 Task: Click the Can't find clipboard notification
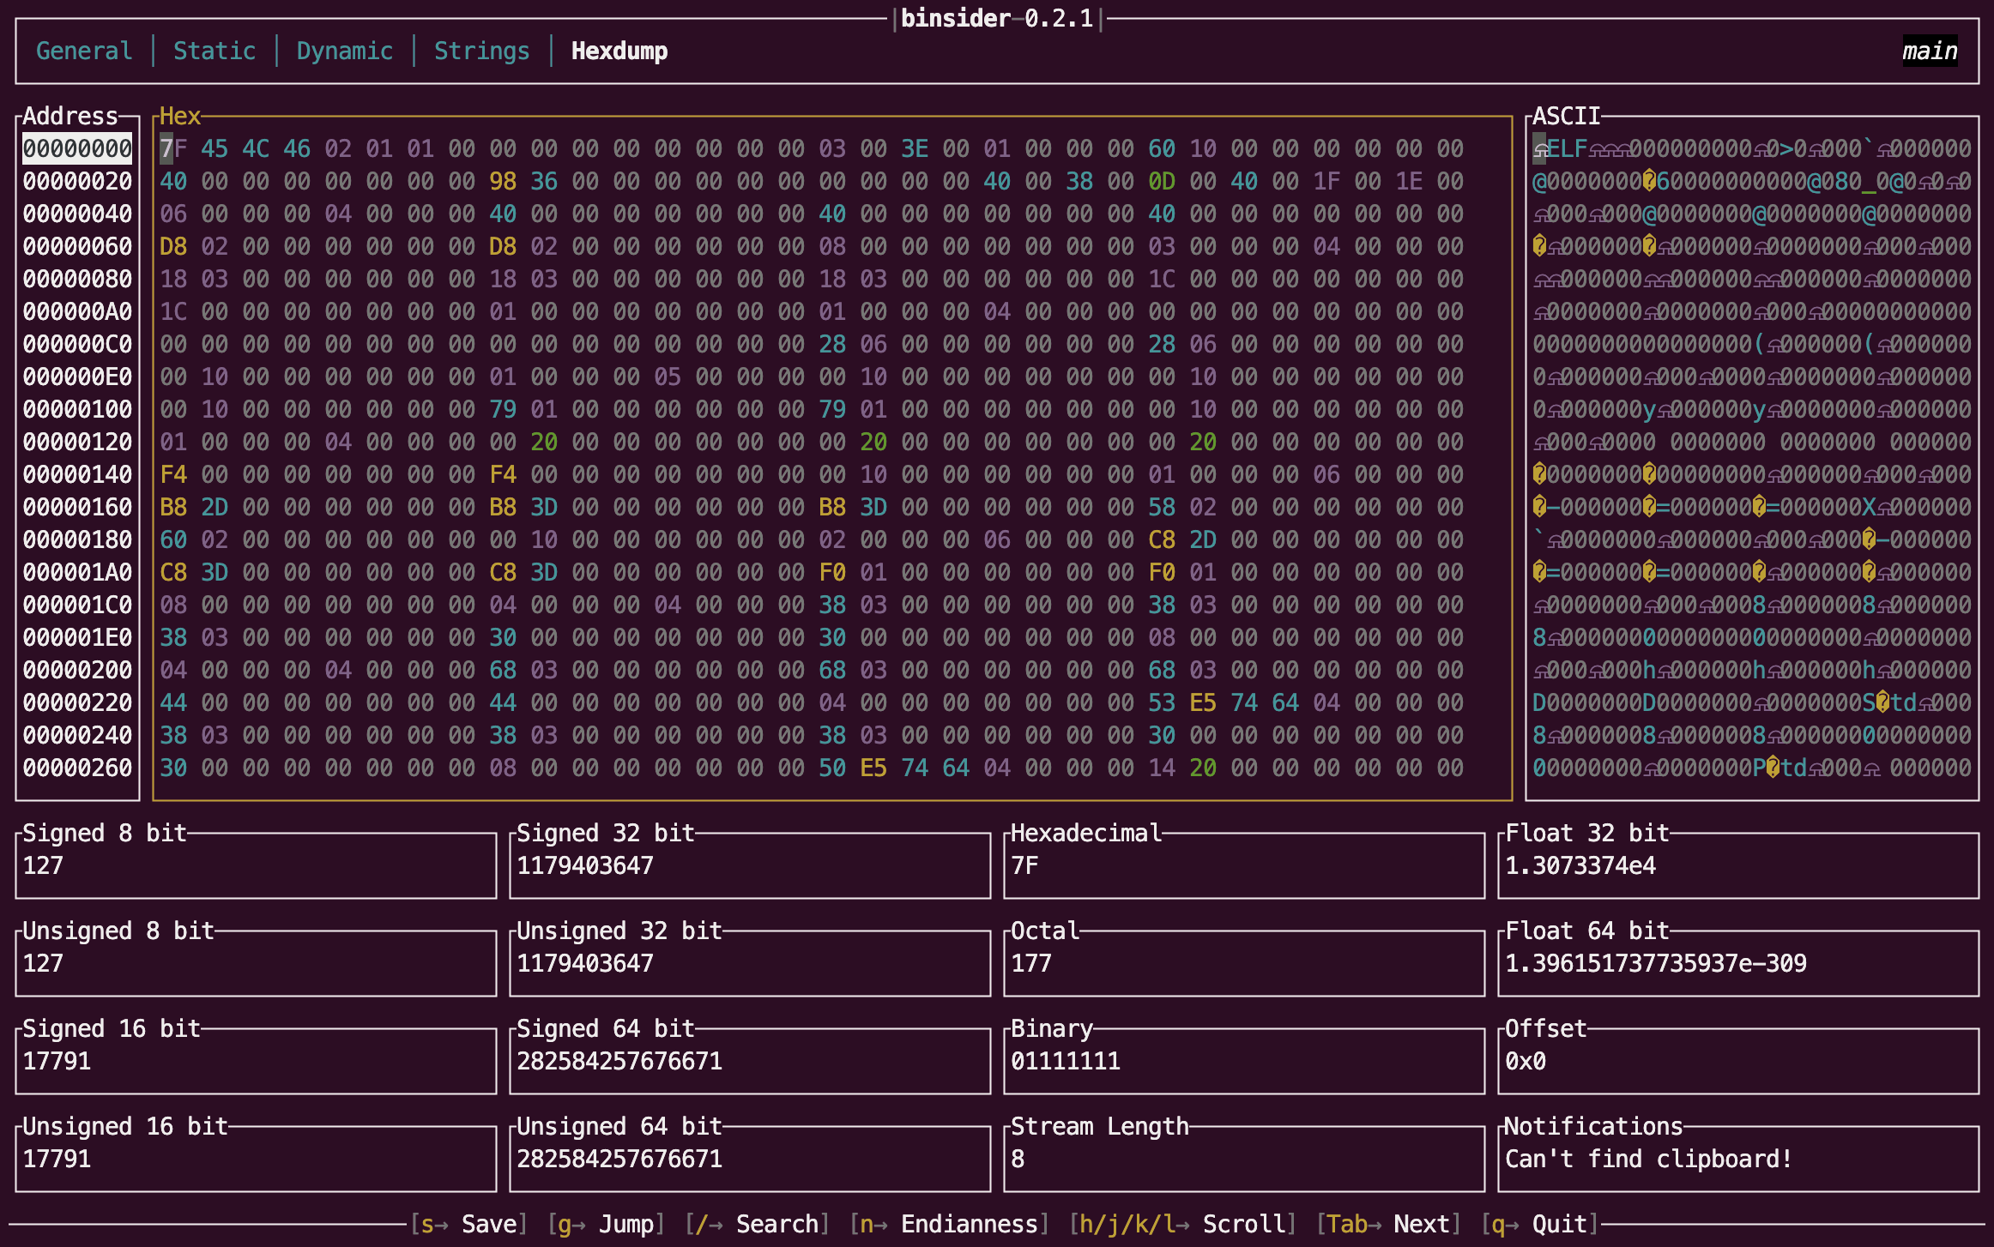[1648, 1159]
